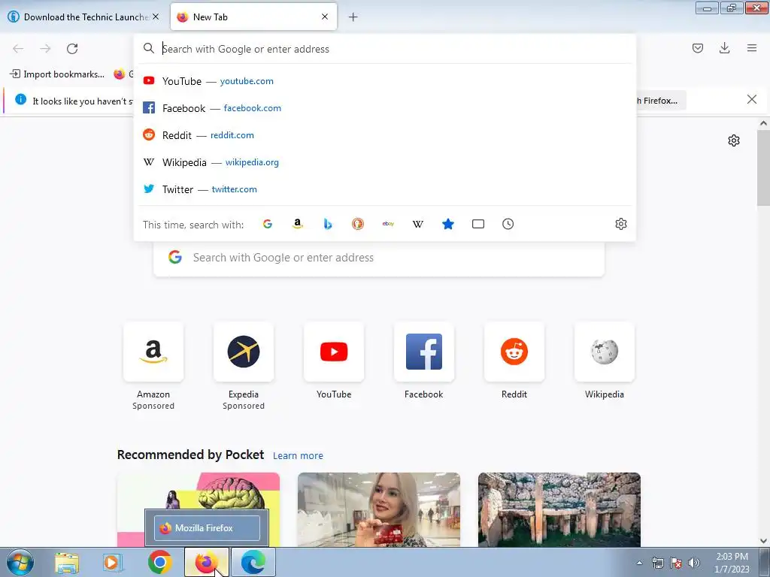Viewport: 770px width, 577px height.
Task: Open Action Center flag tray icon
Action: click(676, 563)
